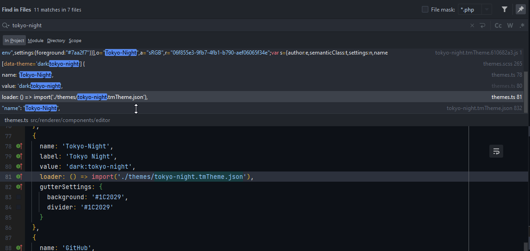530x251 pixels.
Task: Click the themes.ts preview file name
Action: click(x=16, y=120)
